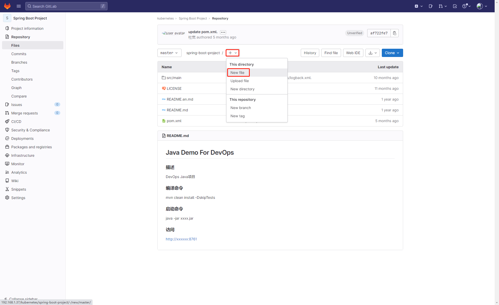Open the user profile avatar dropdown
The image size is (499, 305).
[482, 6]
